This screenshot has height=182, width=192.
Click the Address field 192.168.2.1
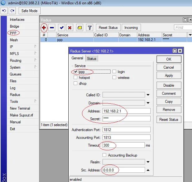126,111
